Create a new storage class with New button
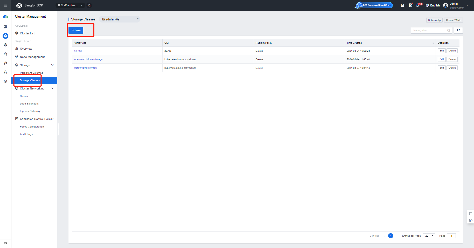This screenshot has height=248, width=474. 76,30
